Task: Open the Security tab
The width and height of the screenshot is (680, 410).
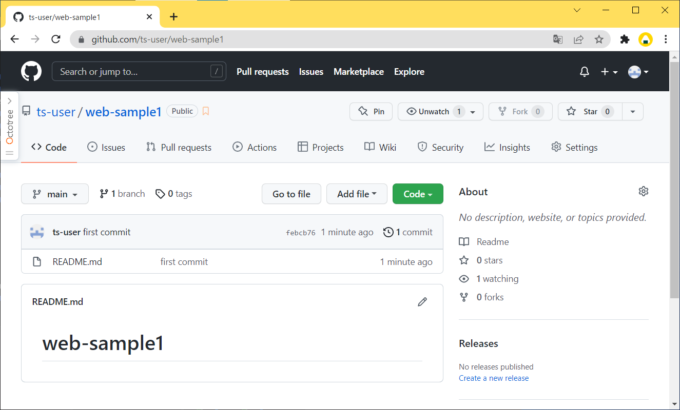Action: pyautogui.click(x=440, y=147)
